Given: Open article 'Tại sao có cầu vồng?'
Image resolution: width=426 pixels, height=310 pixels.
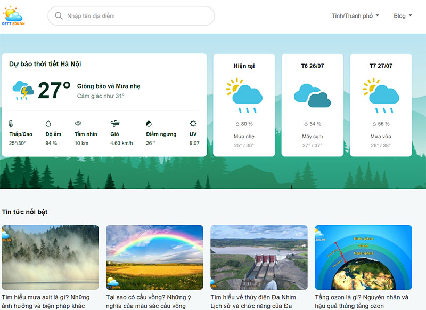Looking at the screenshot, I should click(149, 301).
